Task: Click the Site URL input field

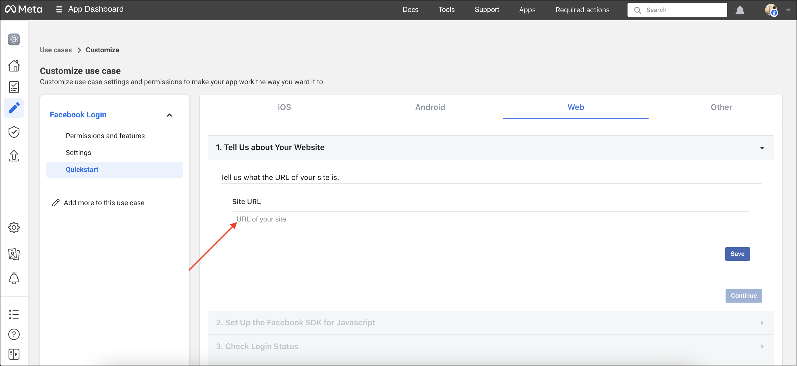Action: pos(491,219)
